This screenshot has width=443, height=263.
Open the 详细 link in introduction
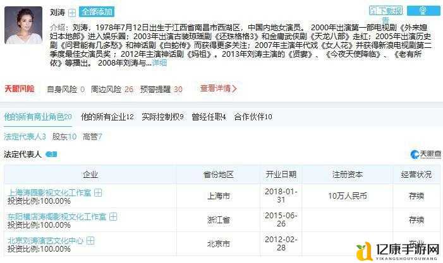(x=159, y=62)
